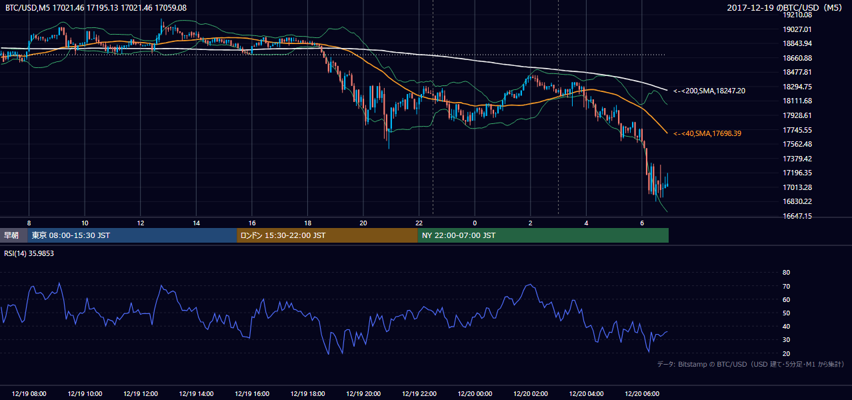Click bottom time label 12/20 00:00
Screen dimensions: 852x400
point(475,394)
